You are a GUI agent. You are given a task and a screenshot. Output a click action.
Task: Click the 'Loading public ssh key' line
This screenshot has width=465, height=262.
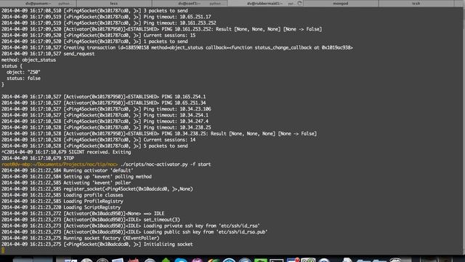(x=134, y=232)
